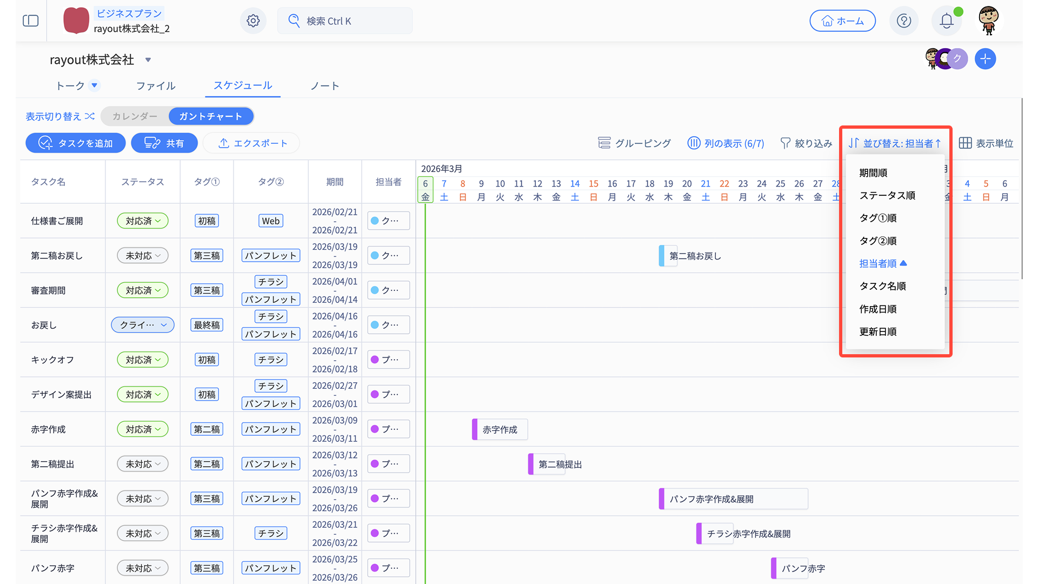Switch view to カレンダー

click(x=135, y=116)
